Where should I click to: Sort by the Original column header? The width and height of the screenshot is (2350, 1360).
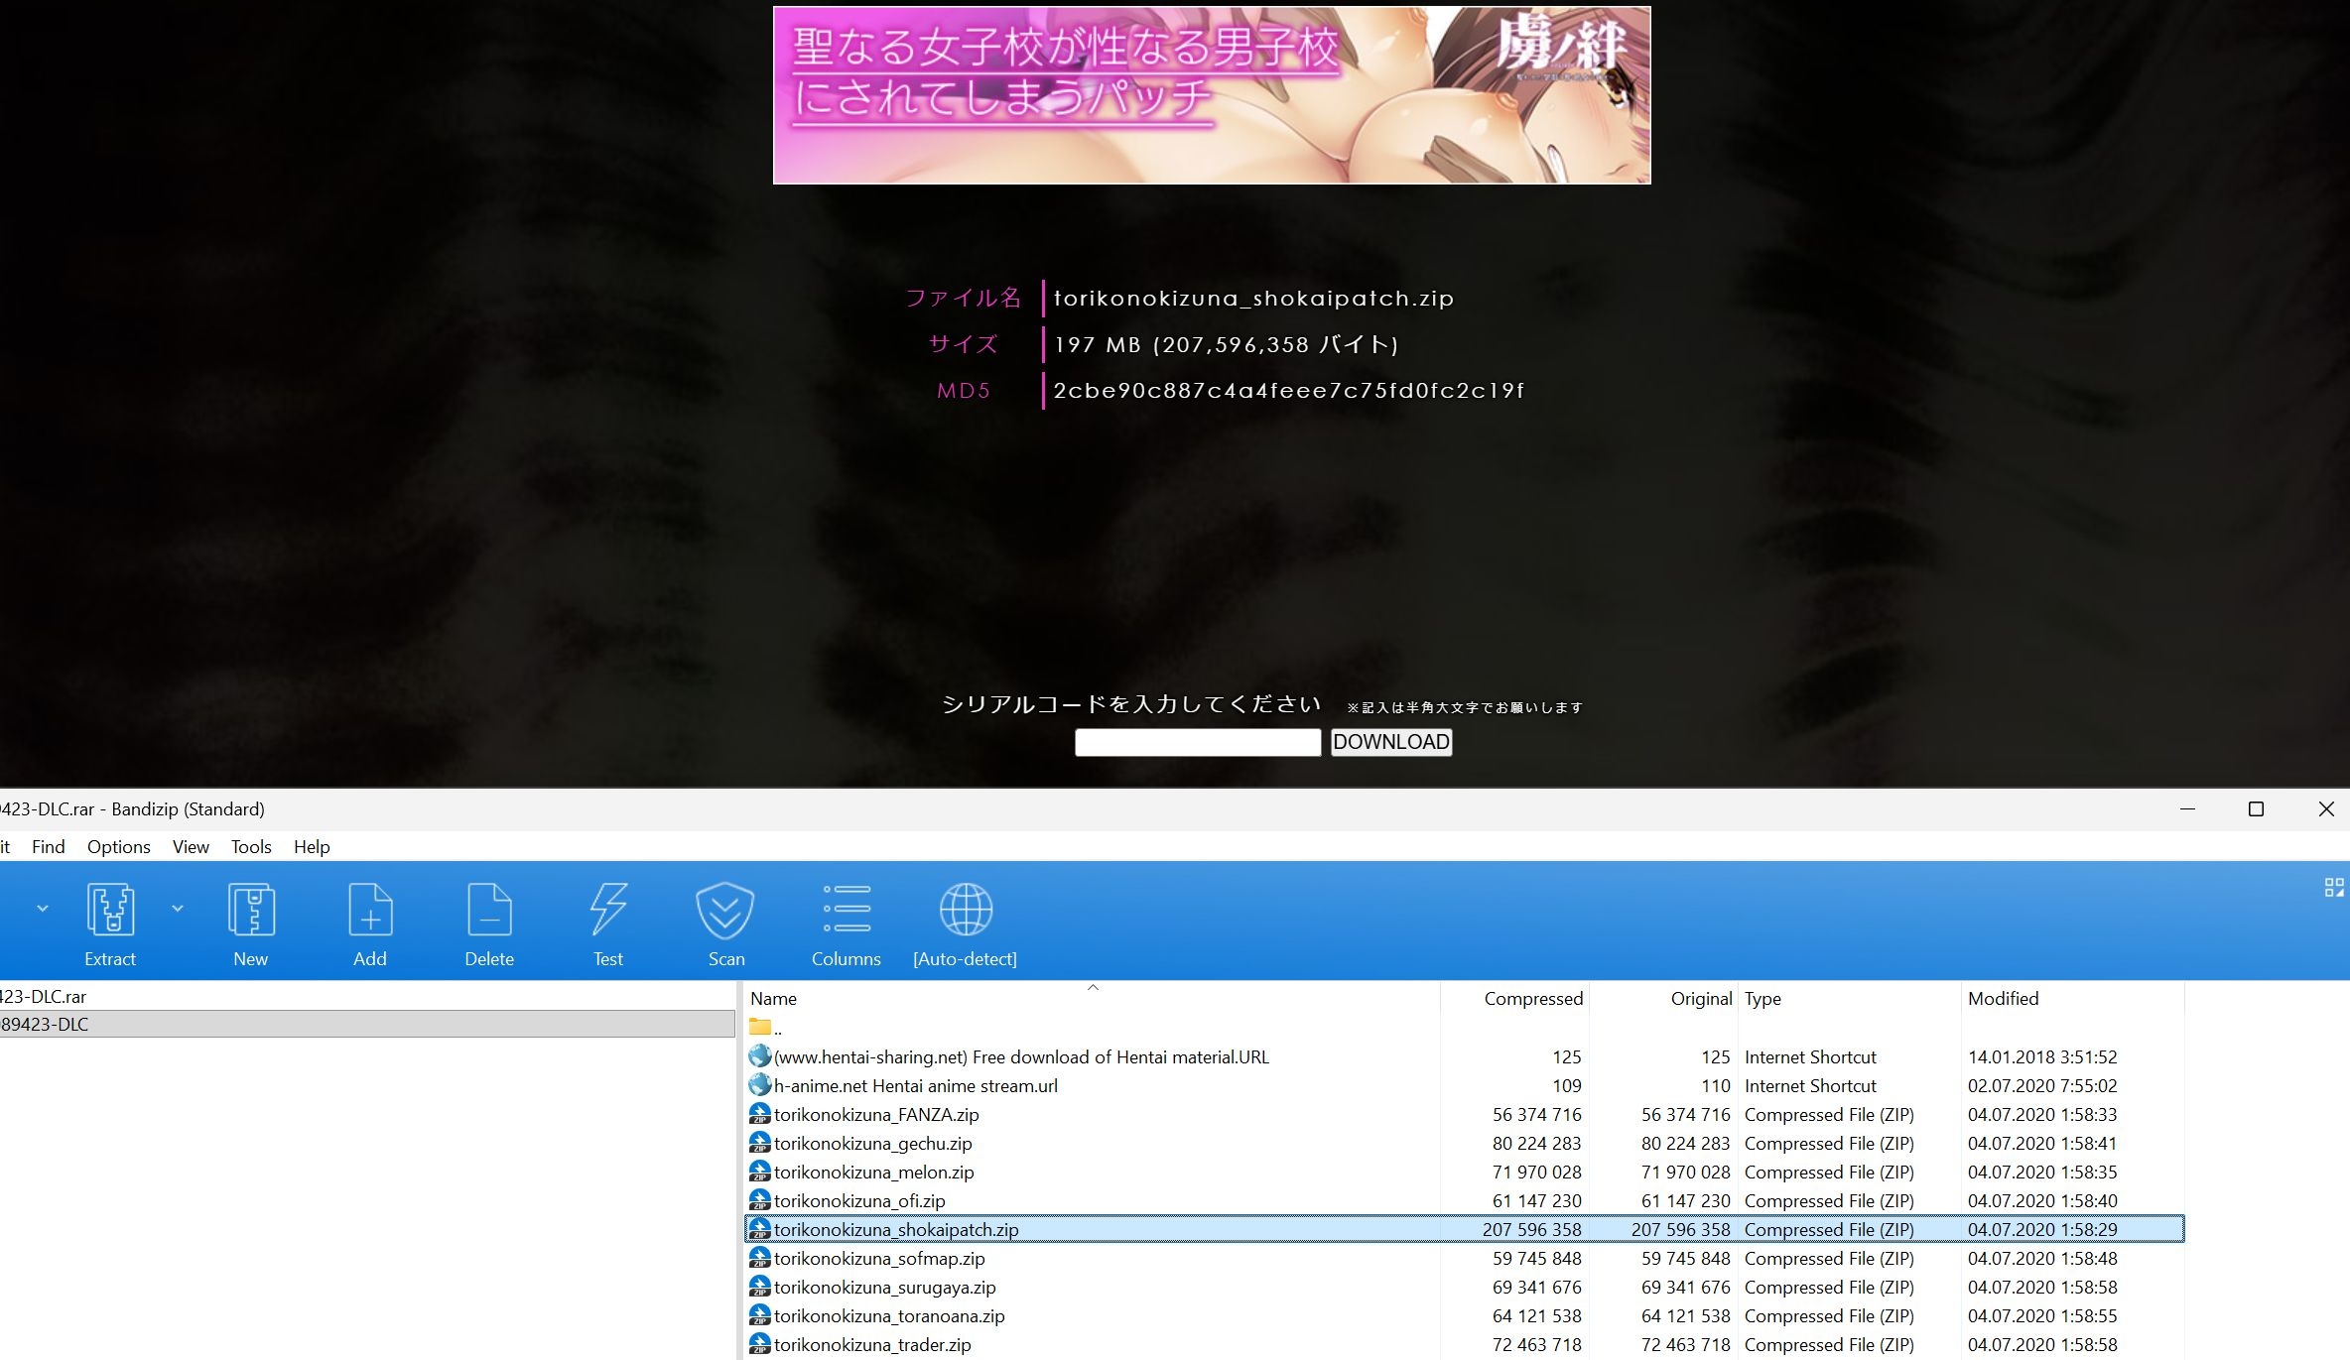[1663, 998]
